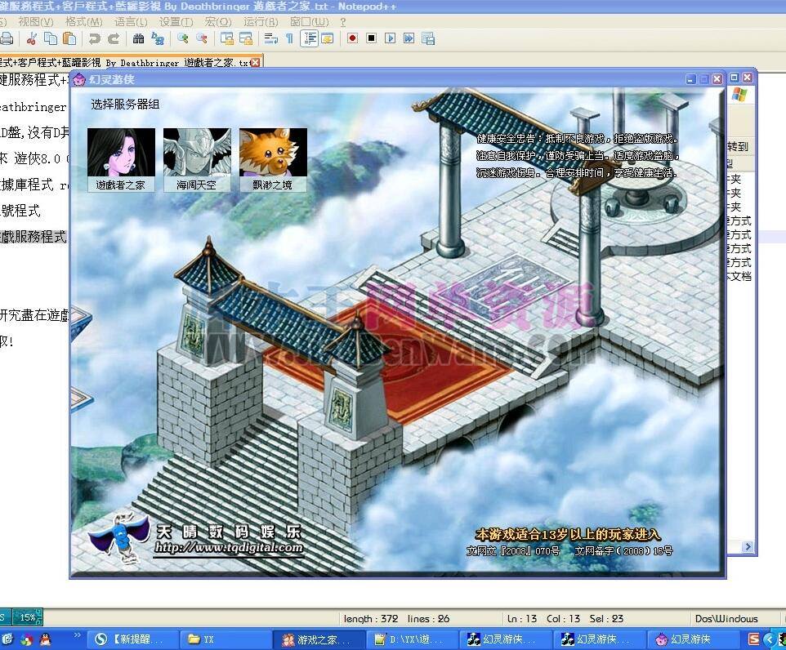The image size is (786, 650).
Task: Expand the quick launch chevron
Action: (77, 635)
